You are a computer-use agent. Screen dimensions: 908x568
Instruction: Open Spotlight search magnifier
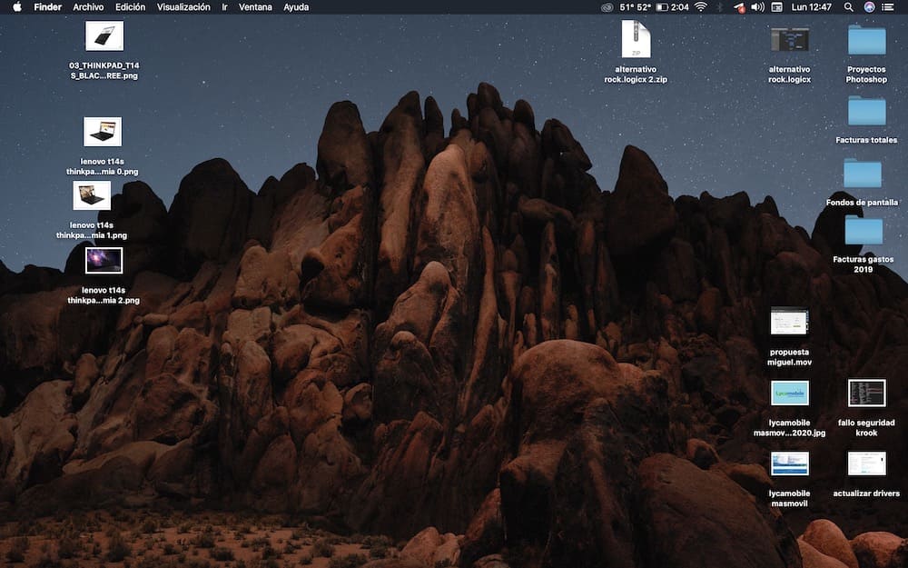pyautogui.click(x=848, y=6)
